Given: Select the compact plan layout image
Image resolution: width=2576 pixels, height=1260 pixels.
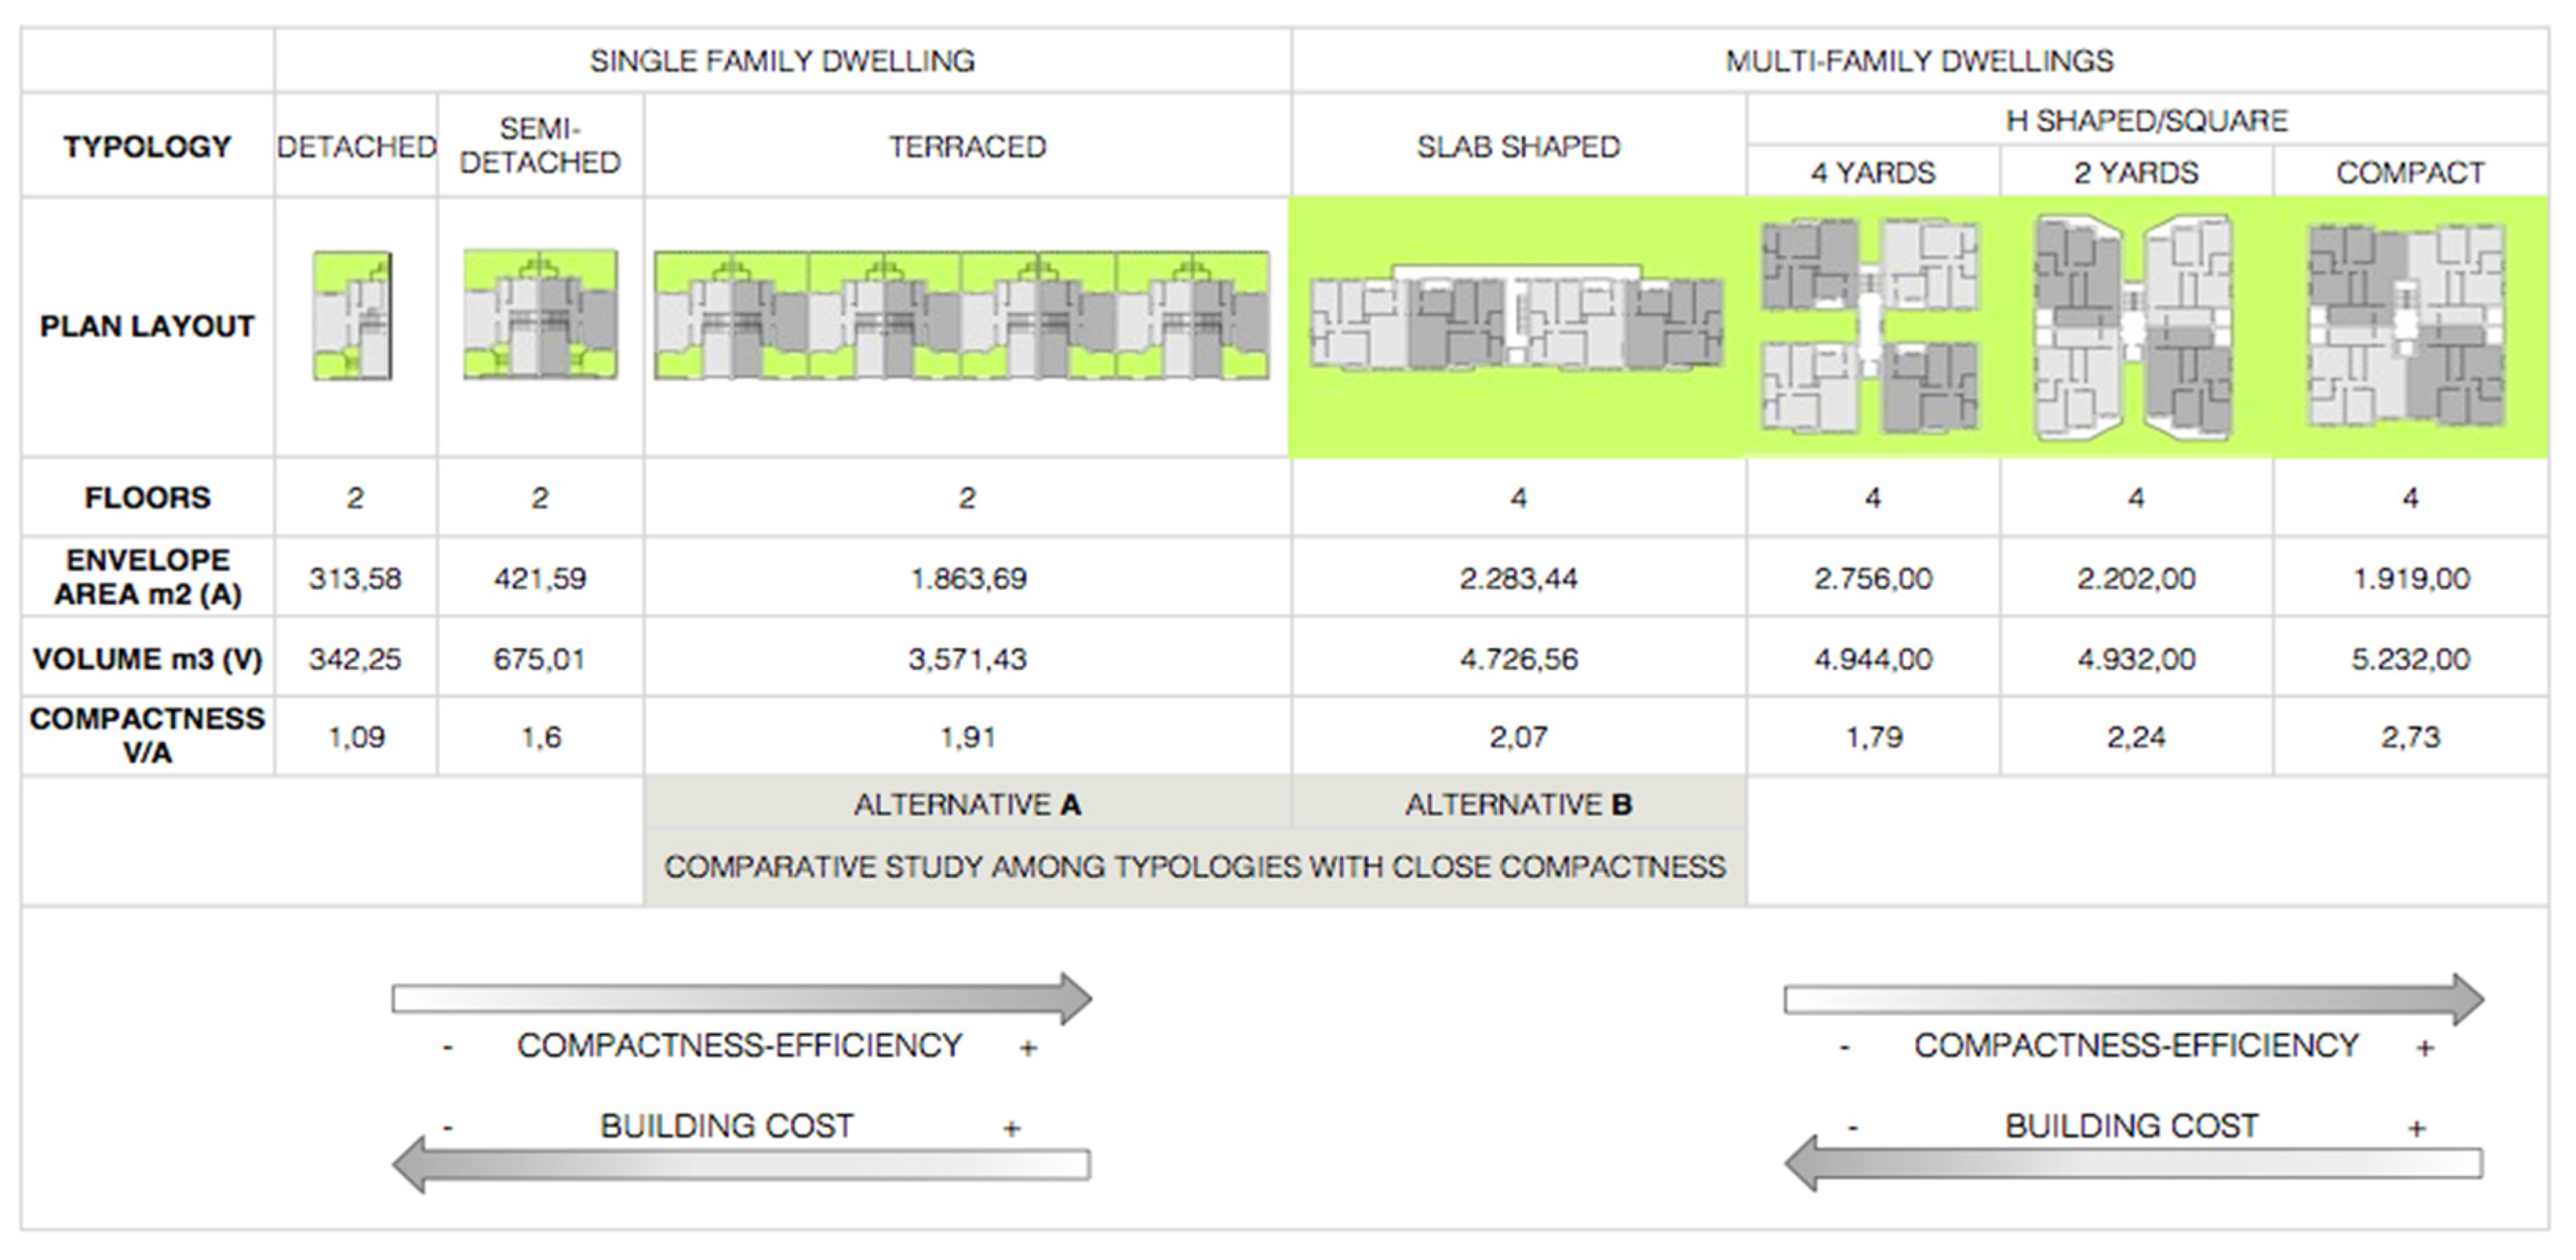Looking at the screenshot, I should coord(2406,326).
